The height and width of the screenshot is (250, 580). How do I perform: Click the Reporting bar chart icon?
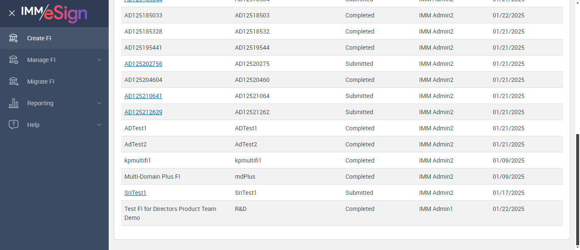14,103
